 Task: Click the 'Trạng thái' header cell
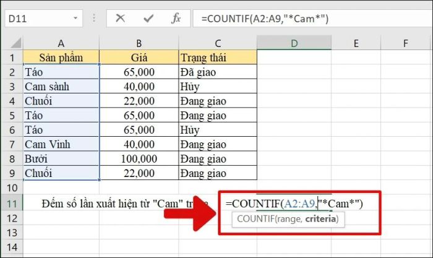tap(218, 58)
